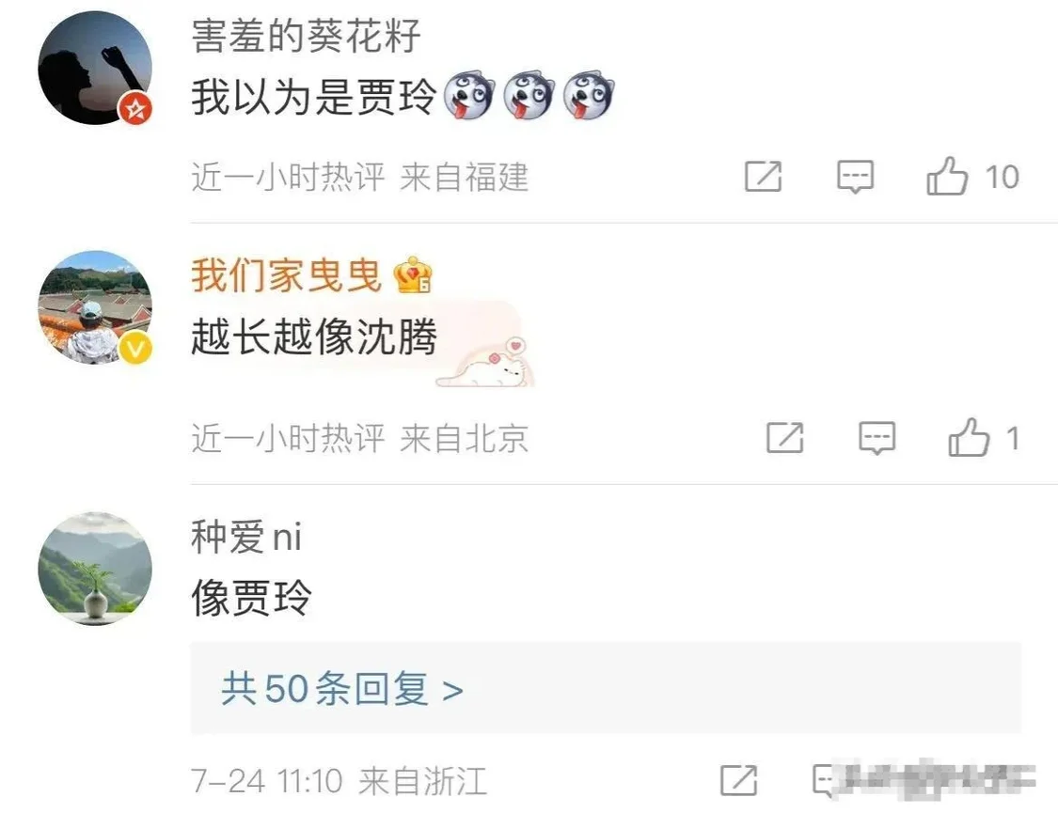Select comment text 越长越像沈腾

click(x=314, y=336)
